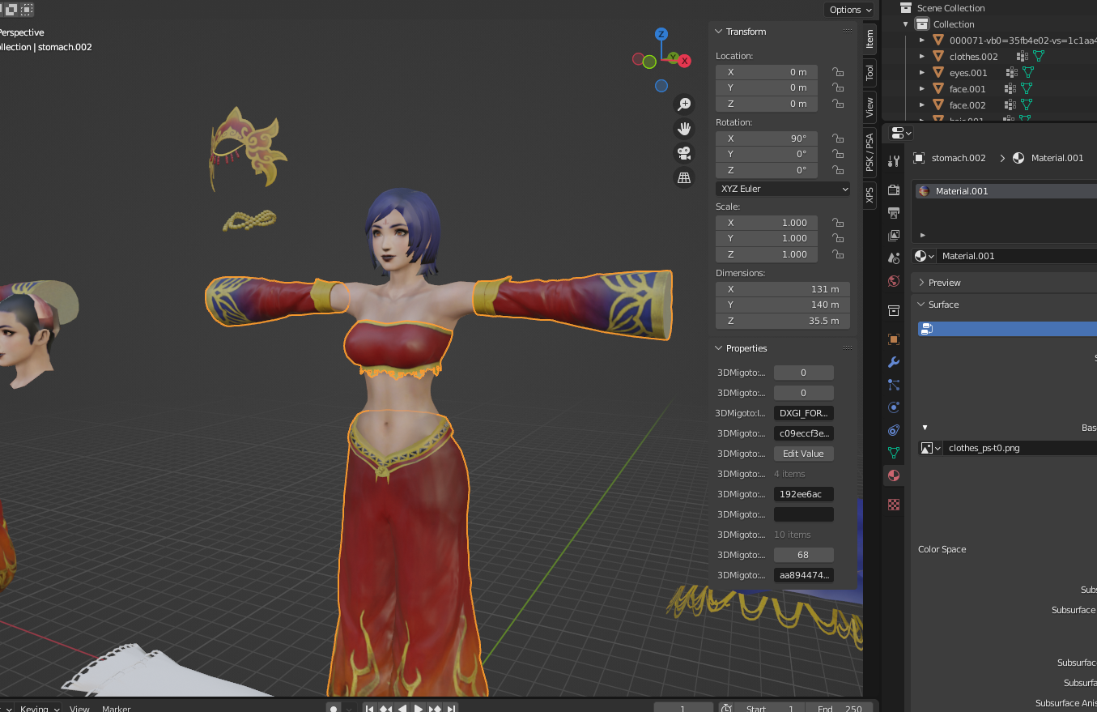Screen dimensions: 1097x712
Task: Open the Collection properties tab icon
Action: [894, 310]
